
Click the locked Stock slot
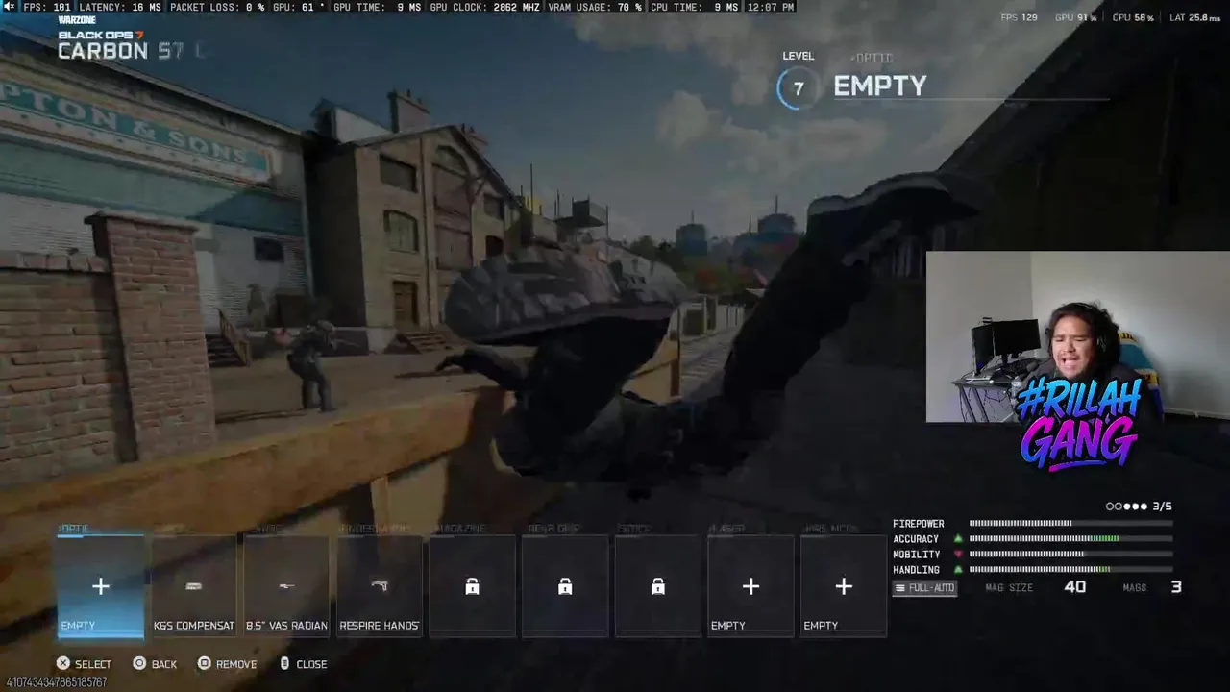point(658,585)
